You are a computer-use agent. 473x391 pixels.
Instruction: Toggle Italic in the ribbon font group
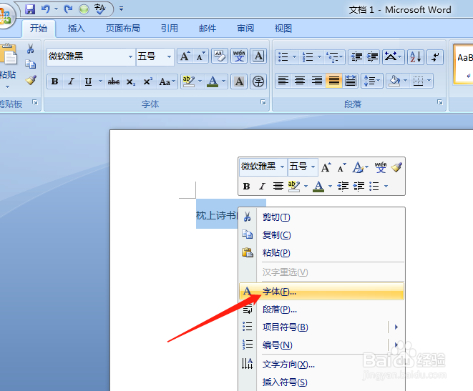71,81
